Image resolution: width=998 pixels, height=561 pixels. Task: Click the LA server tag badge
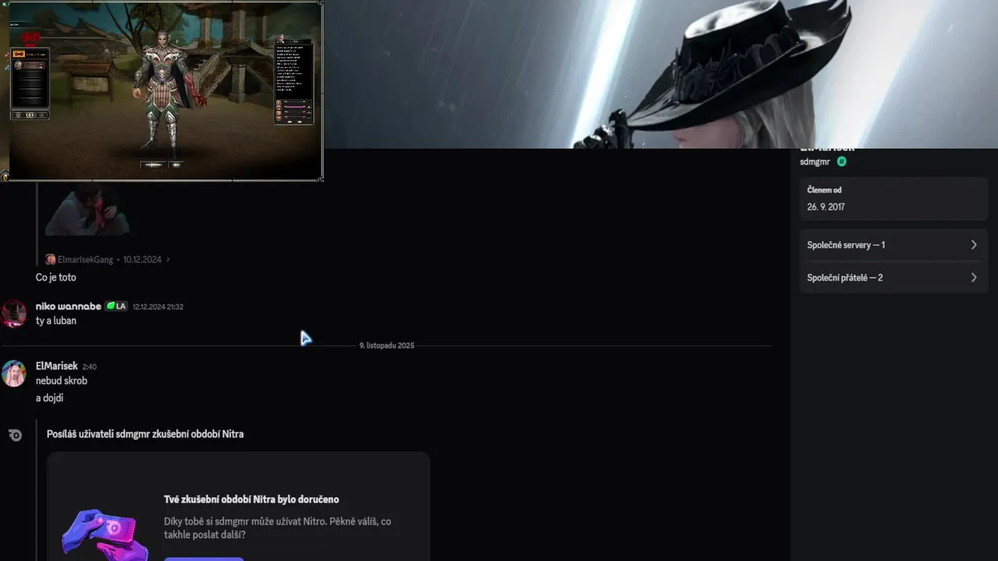pos(116,306)
